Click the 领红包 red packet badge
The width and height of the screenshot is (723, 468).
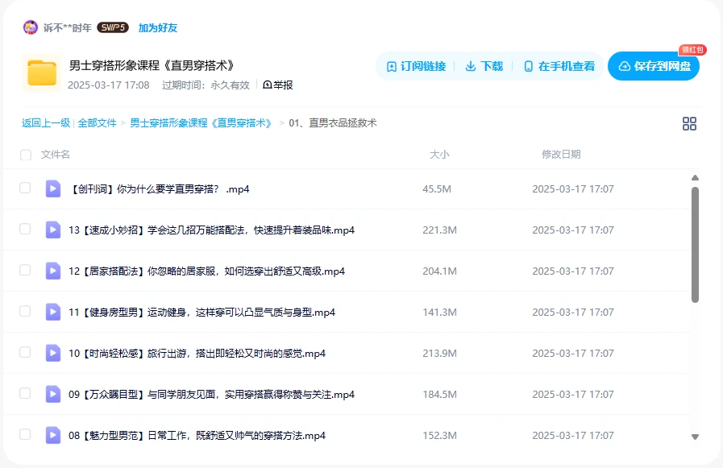[692, 50]
